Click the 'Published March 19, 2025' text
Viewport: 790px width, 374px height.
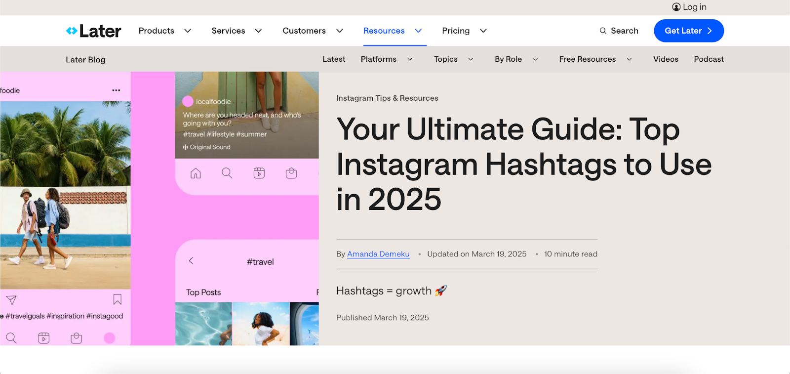[383, 318]
